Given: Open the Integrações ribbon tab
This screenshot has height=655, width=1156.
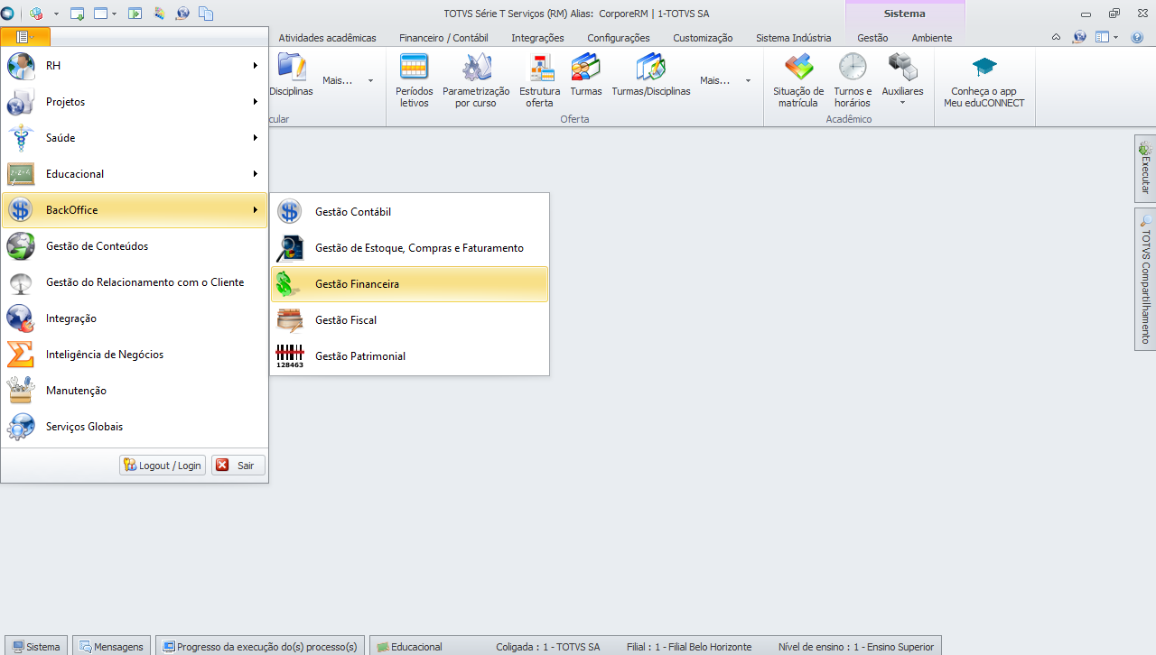Looking at the screenshot, I should click(x=537, y=38).
